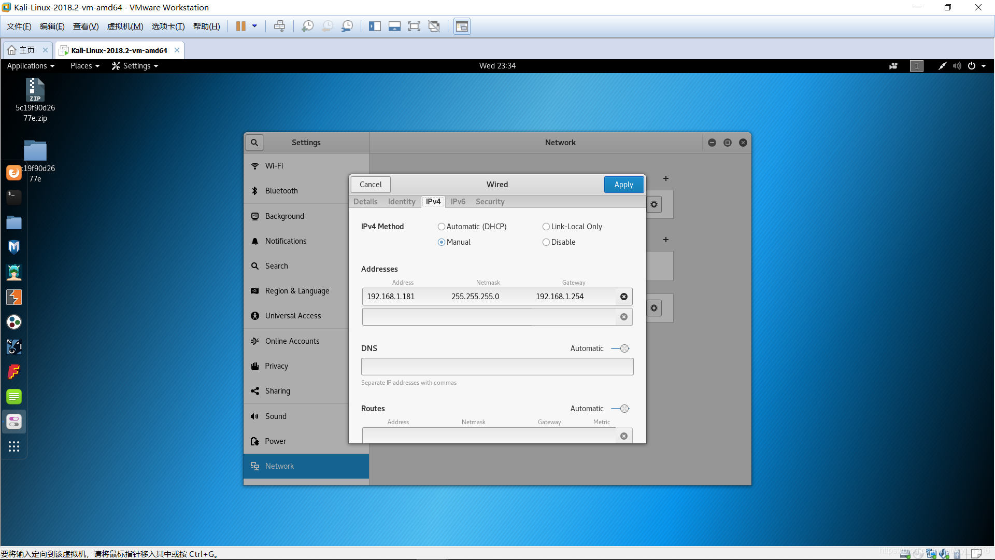Toggle the DNS Automatic switch
Image resolution: width=995 pixels, height=560 pixels.
coord(620,348)
